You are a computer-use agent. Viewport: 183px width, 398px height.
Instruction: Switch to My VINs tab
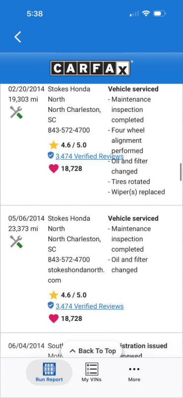click(91, 372)
